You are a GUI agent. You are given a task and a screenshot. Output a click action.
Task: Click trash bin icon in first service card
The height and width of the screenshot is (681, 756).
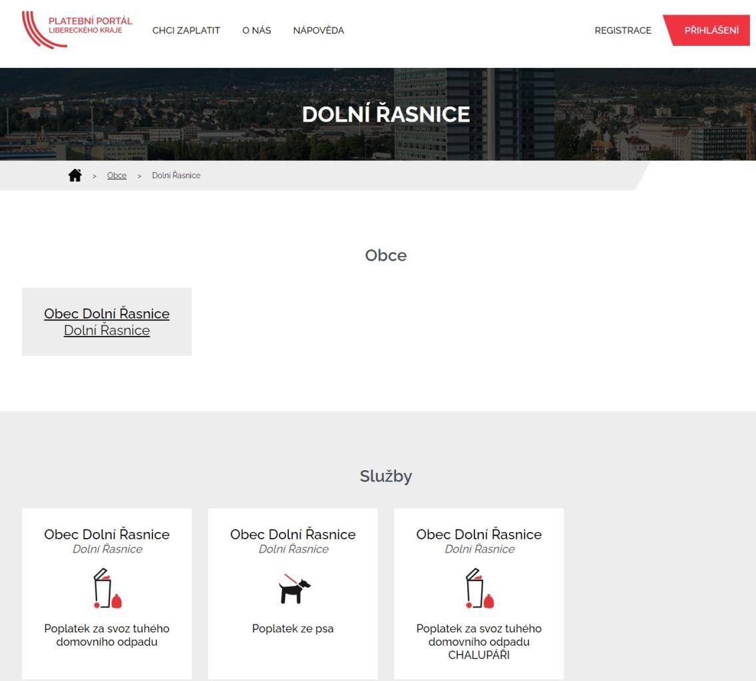pos(107,589)
